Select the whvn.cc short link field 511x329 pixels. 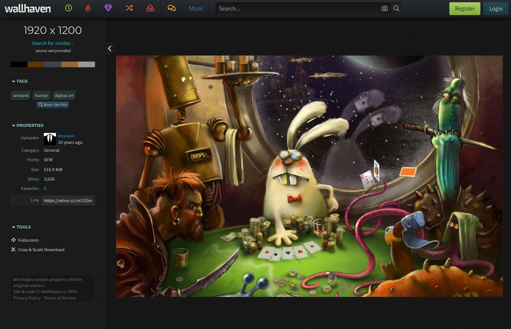click(68, 201)
